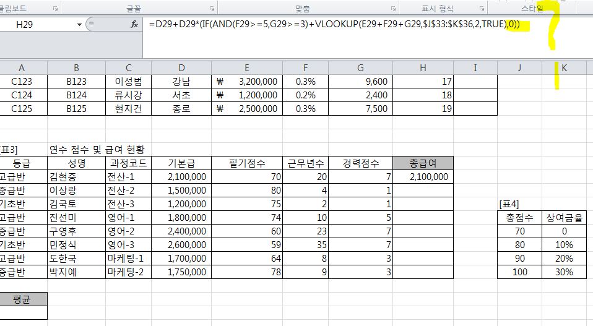
Task: Click the 총급여 header cell
Action: tap(423, 163)
